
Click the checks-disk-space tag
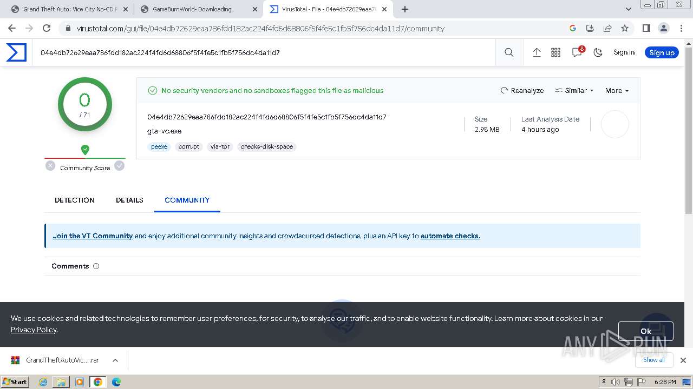click(266, 146)
